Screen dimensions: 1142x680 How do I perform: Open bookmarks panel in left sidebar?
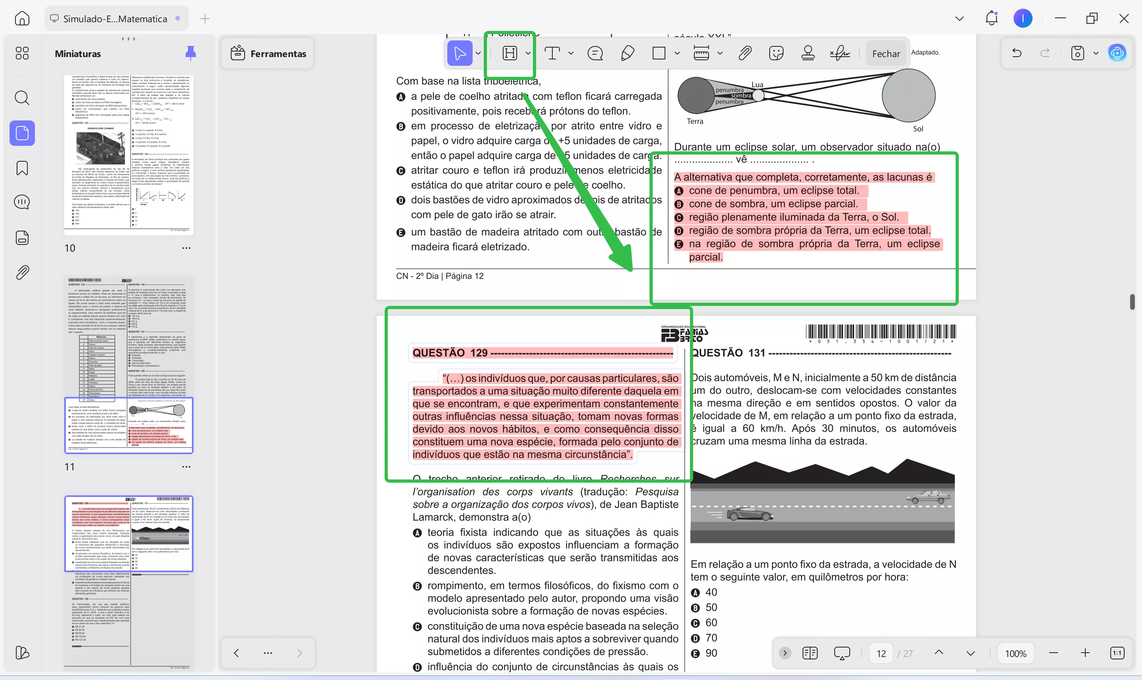click(22, 168)
